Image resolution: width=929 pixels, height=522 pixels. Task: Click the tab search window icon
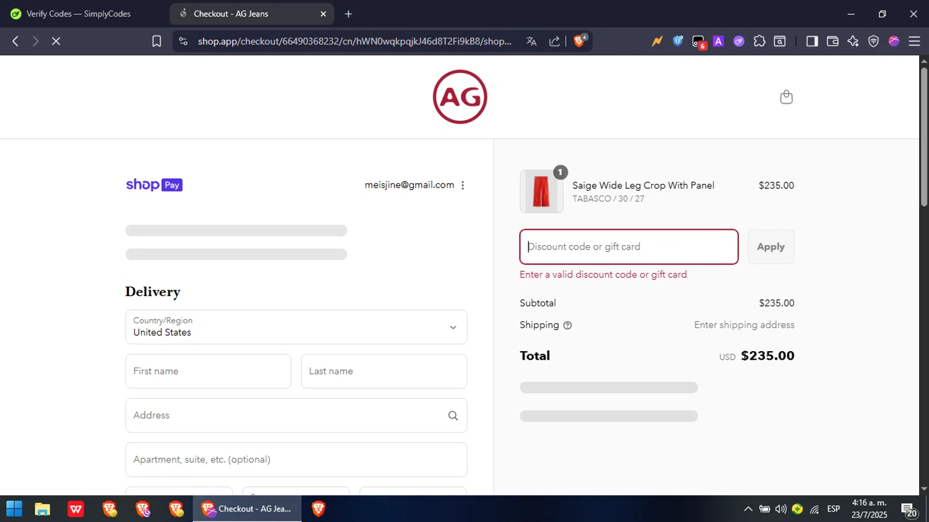780,41
